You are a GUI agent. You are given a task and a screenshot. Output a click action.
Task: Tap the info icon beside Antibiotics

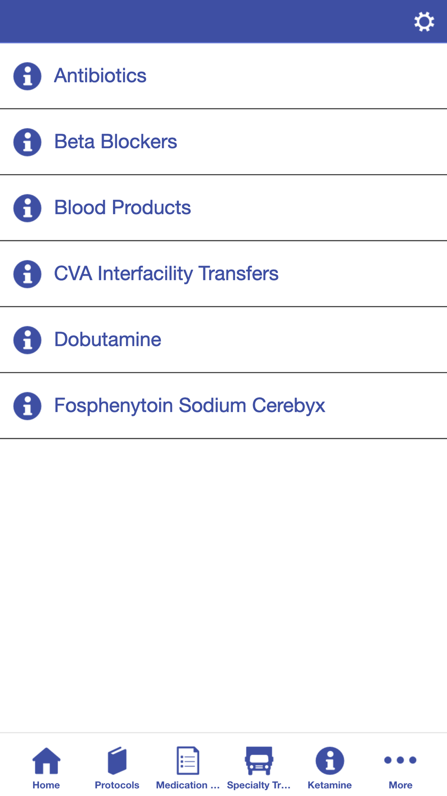pyautogui.click(x=27, y=76)
